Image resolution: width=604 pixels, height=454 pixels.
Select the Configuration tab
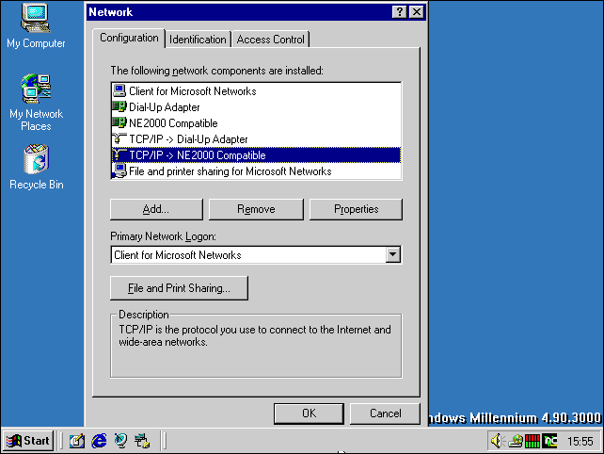(x=129, y=38)
